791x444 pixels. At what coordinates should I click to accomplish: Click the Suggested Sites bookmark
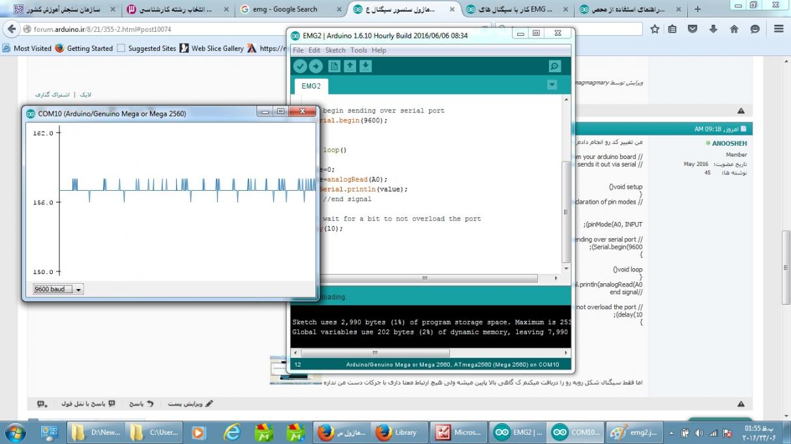tap(146, 48)
